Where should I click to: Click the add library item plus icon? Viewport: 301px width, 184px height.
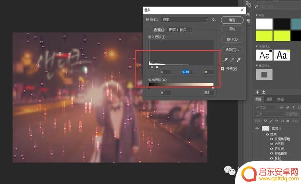[x=258, y=92]
